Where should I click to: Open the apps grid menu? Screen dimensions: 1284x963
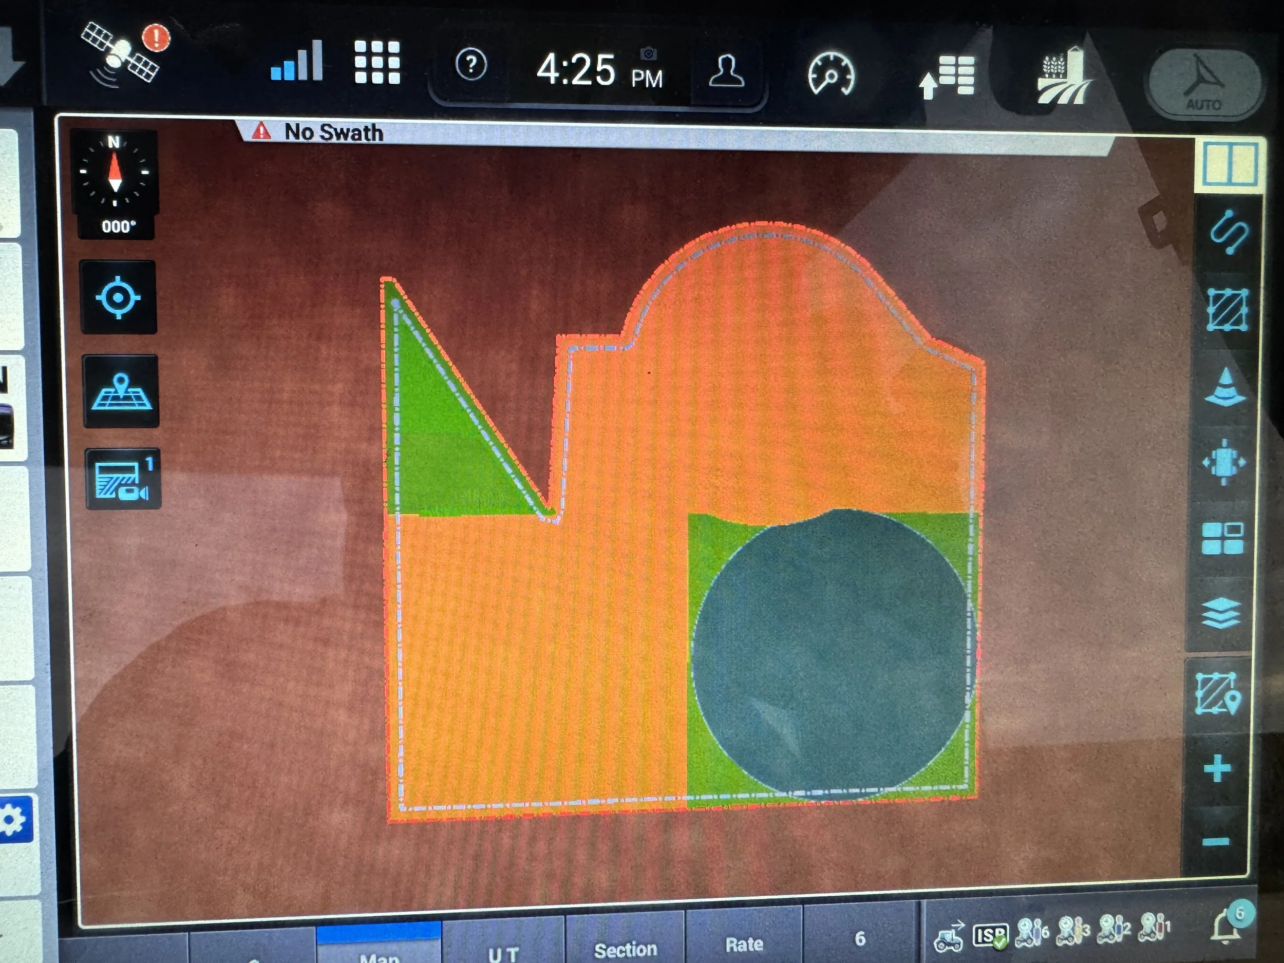tap(377, 63)
